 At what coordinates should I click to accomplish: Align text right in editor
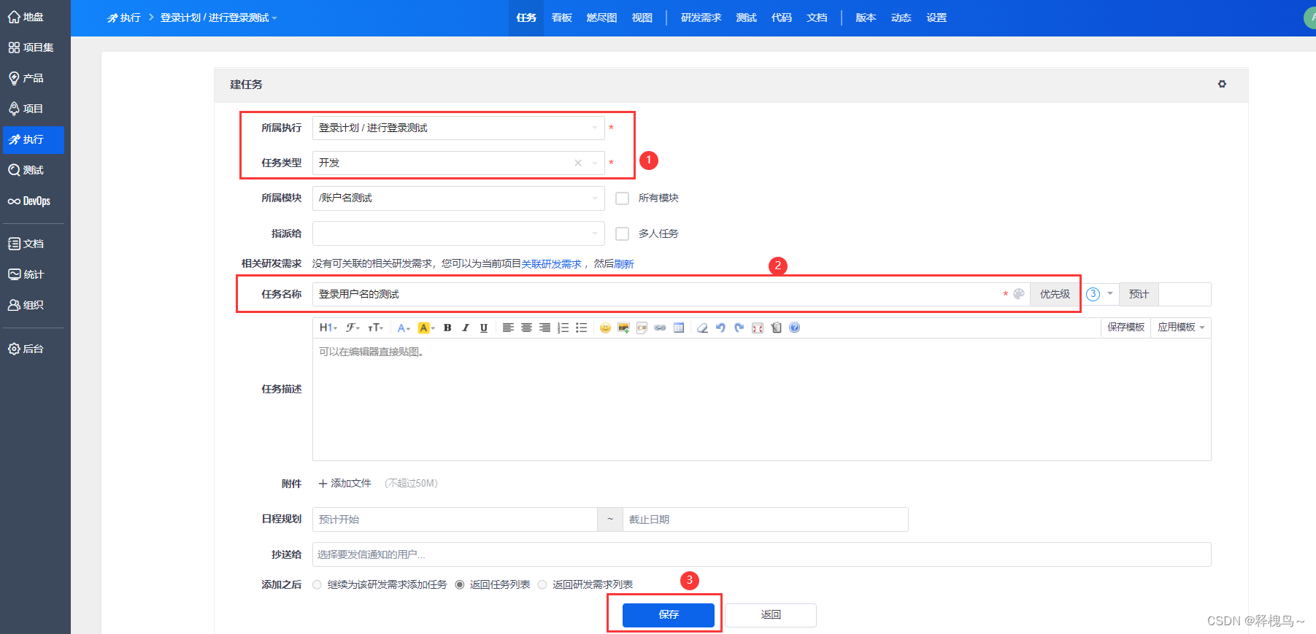point(545,328)
